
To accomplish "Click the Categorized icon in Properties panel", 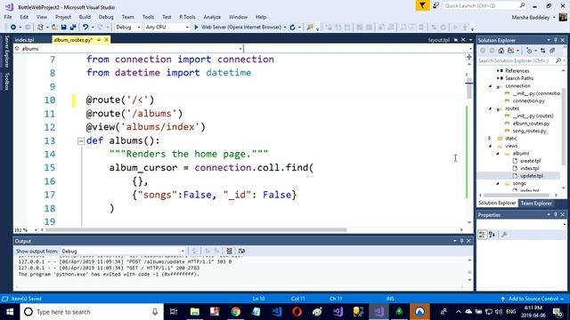I will click(483, 235).
